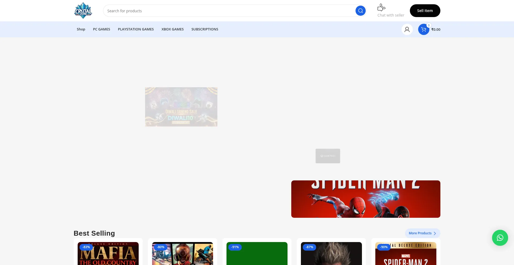Open the Shop menu
The height and width of the screenshot is (265, 514).
[81, 29]
